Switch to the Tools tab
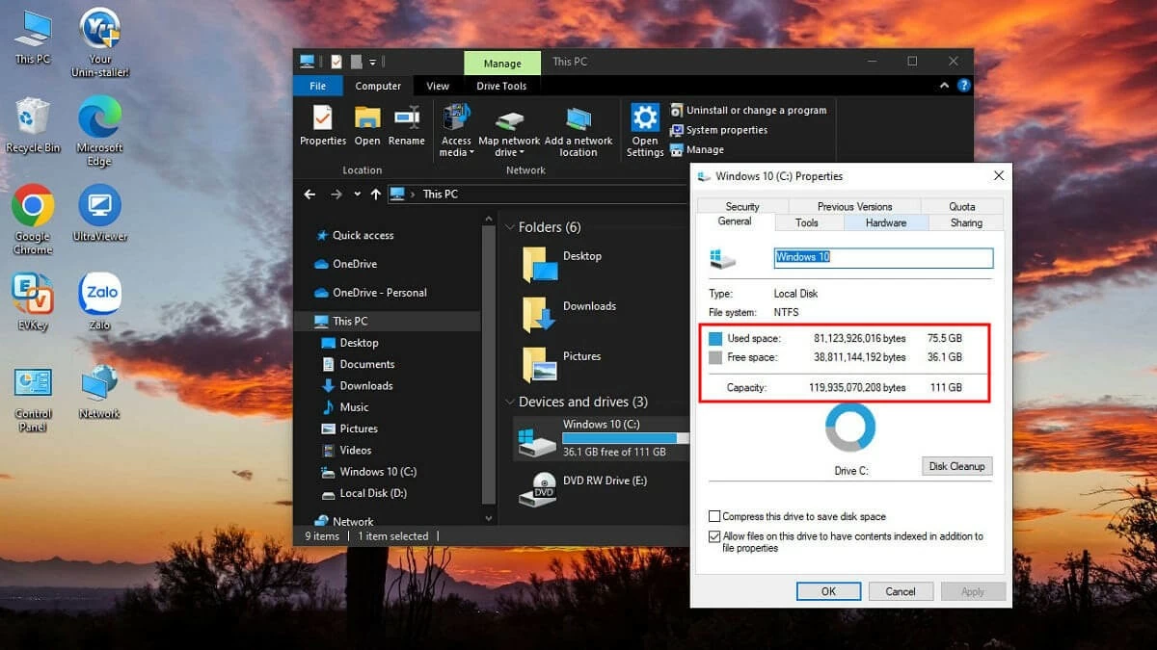The width and height of the screenshot is (1157, 650). [808, 222]
